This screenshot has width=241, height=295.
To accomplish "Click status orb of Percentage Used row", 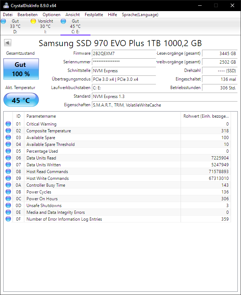I will click(8, 151).
